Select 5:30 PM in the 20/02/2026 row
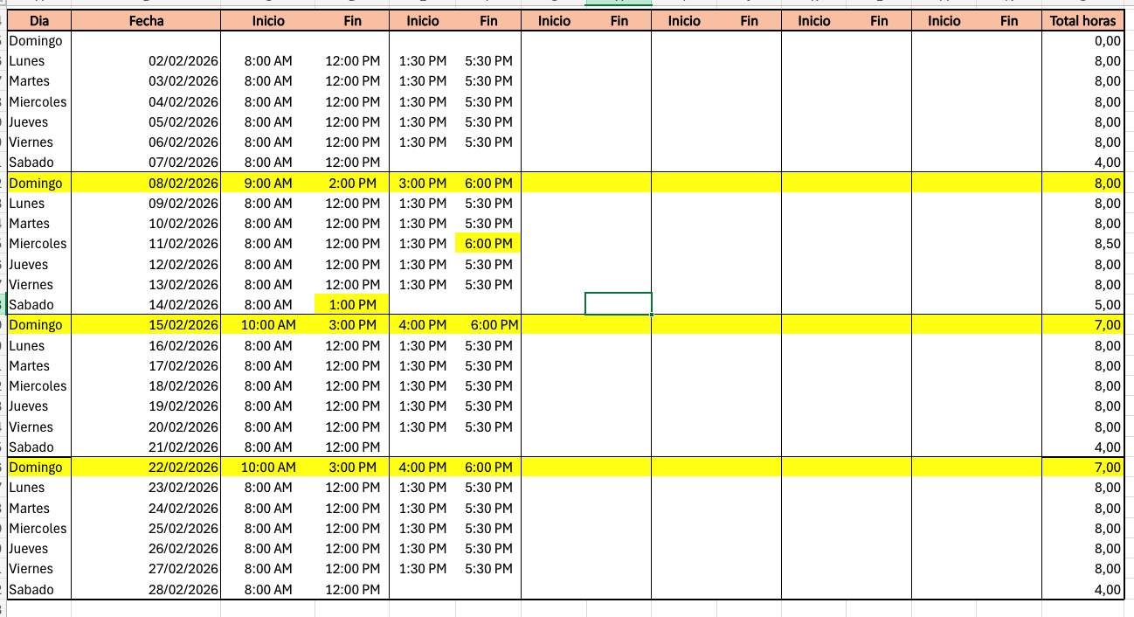1134x617 pixels. (488, 427)
